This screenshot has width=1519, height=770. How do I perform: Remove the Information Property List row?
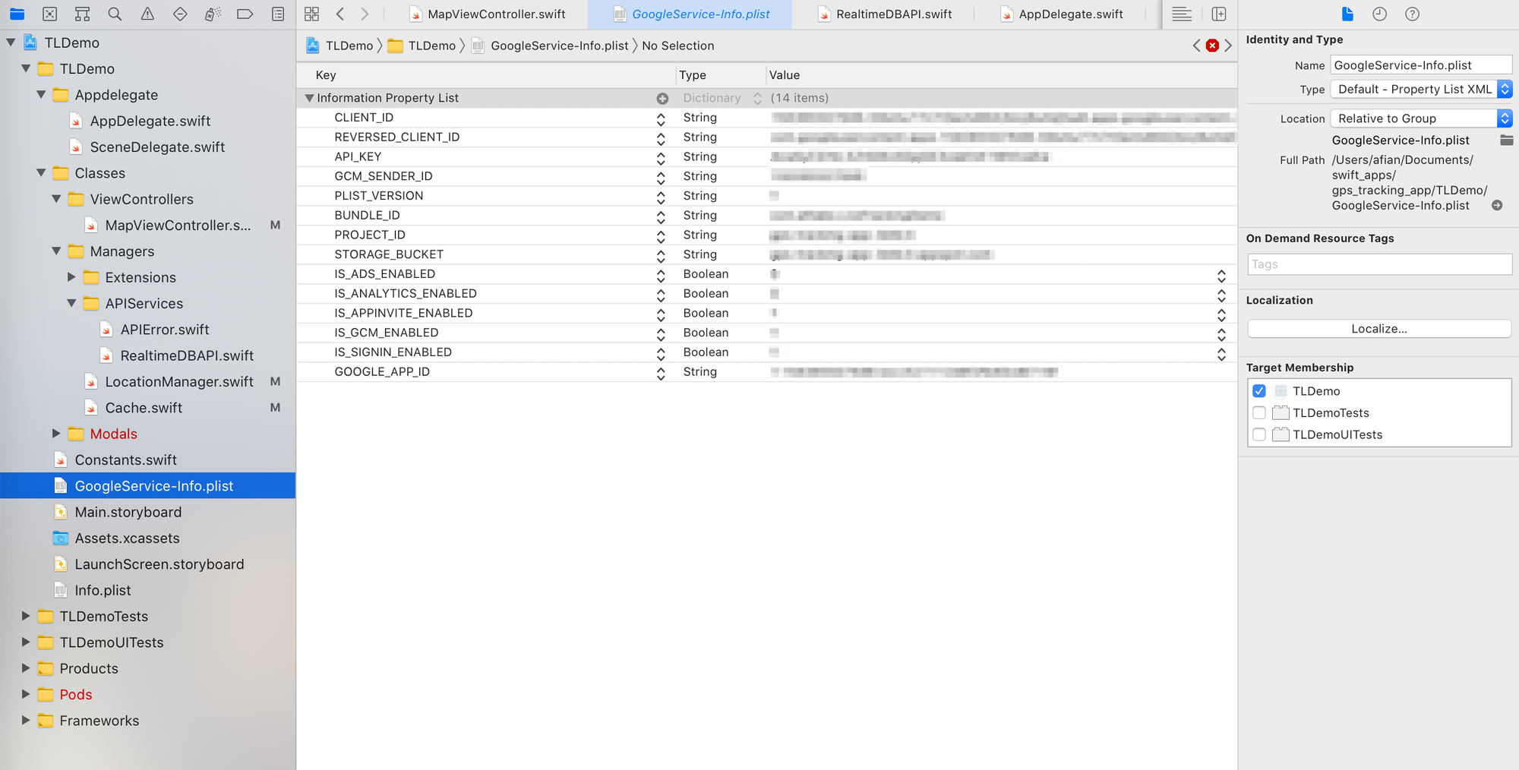click(662, 97)
